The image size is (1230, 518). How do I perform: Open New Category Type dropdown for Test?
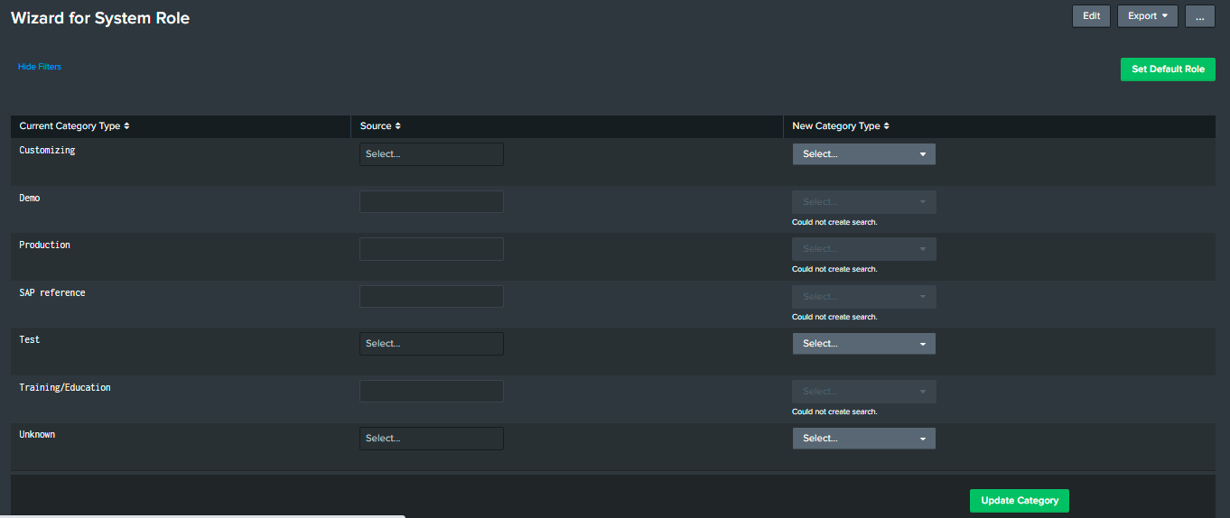click(x=863, y=344)
